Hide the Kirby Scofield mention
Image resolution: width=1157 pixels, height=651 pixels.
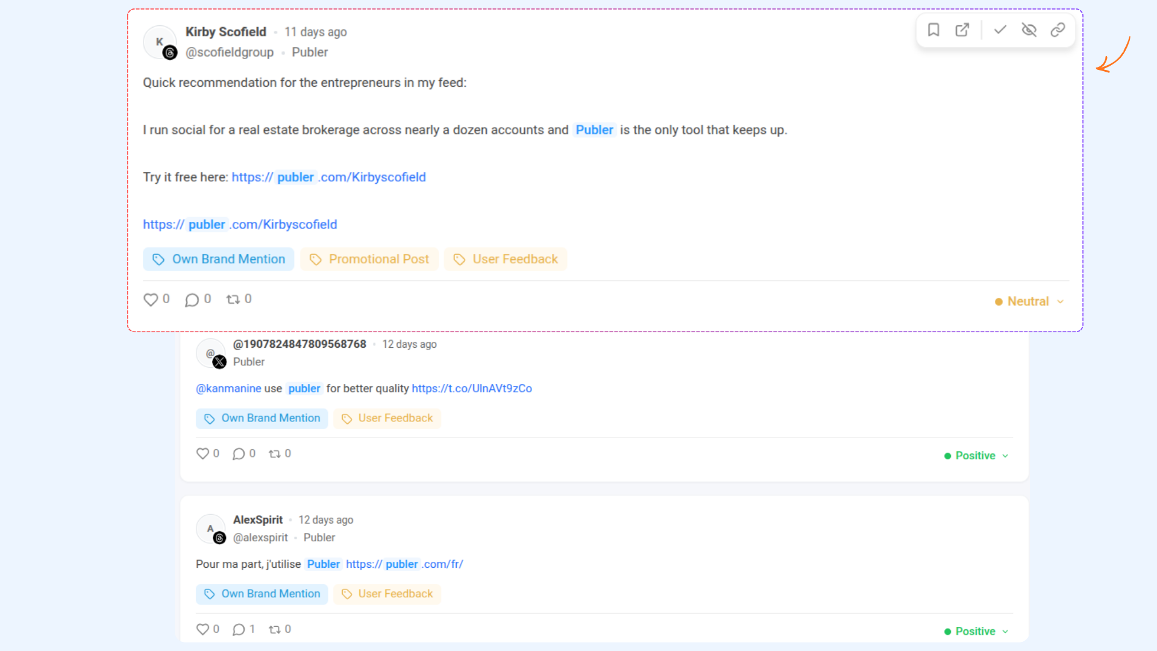pyautogui.click(x=1029, y=30)
